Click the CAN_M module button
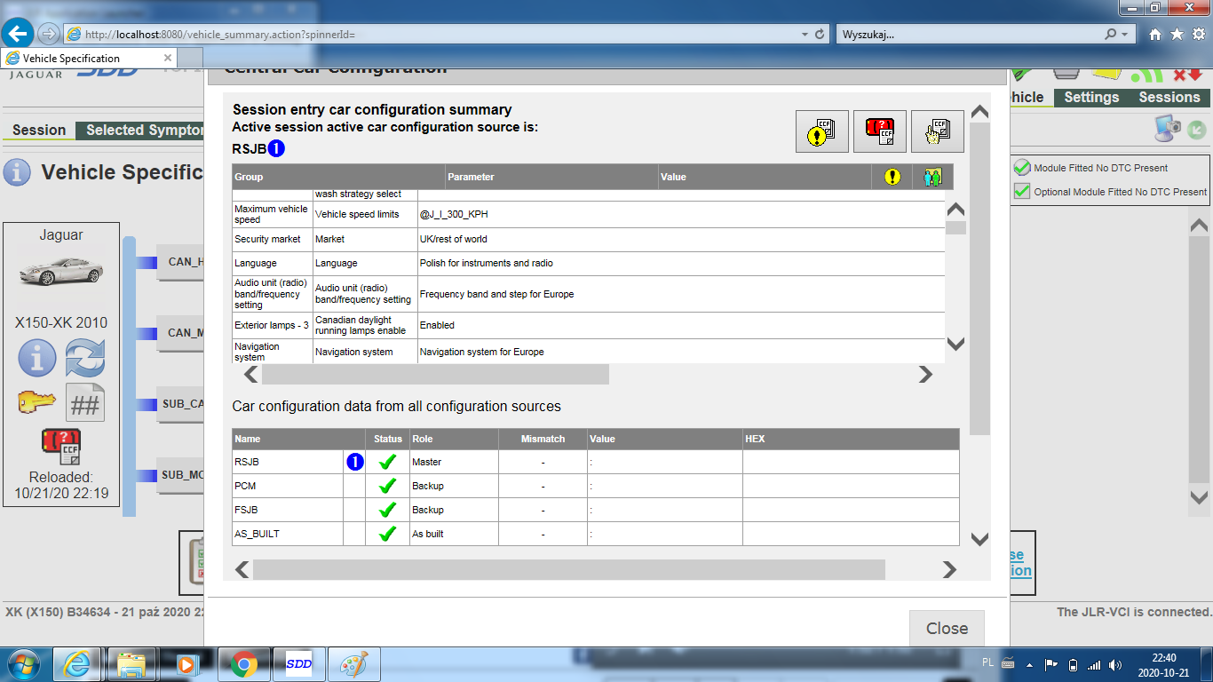 (182, 333)
